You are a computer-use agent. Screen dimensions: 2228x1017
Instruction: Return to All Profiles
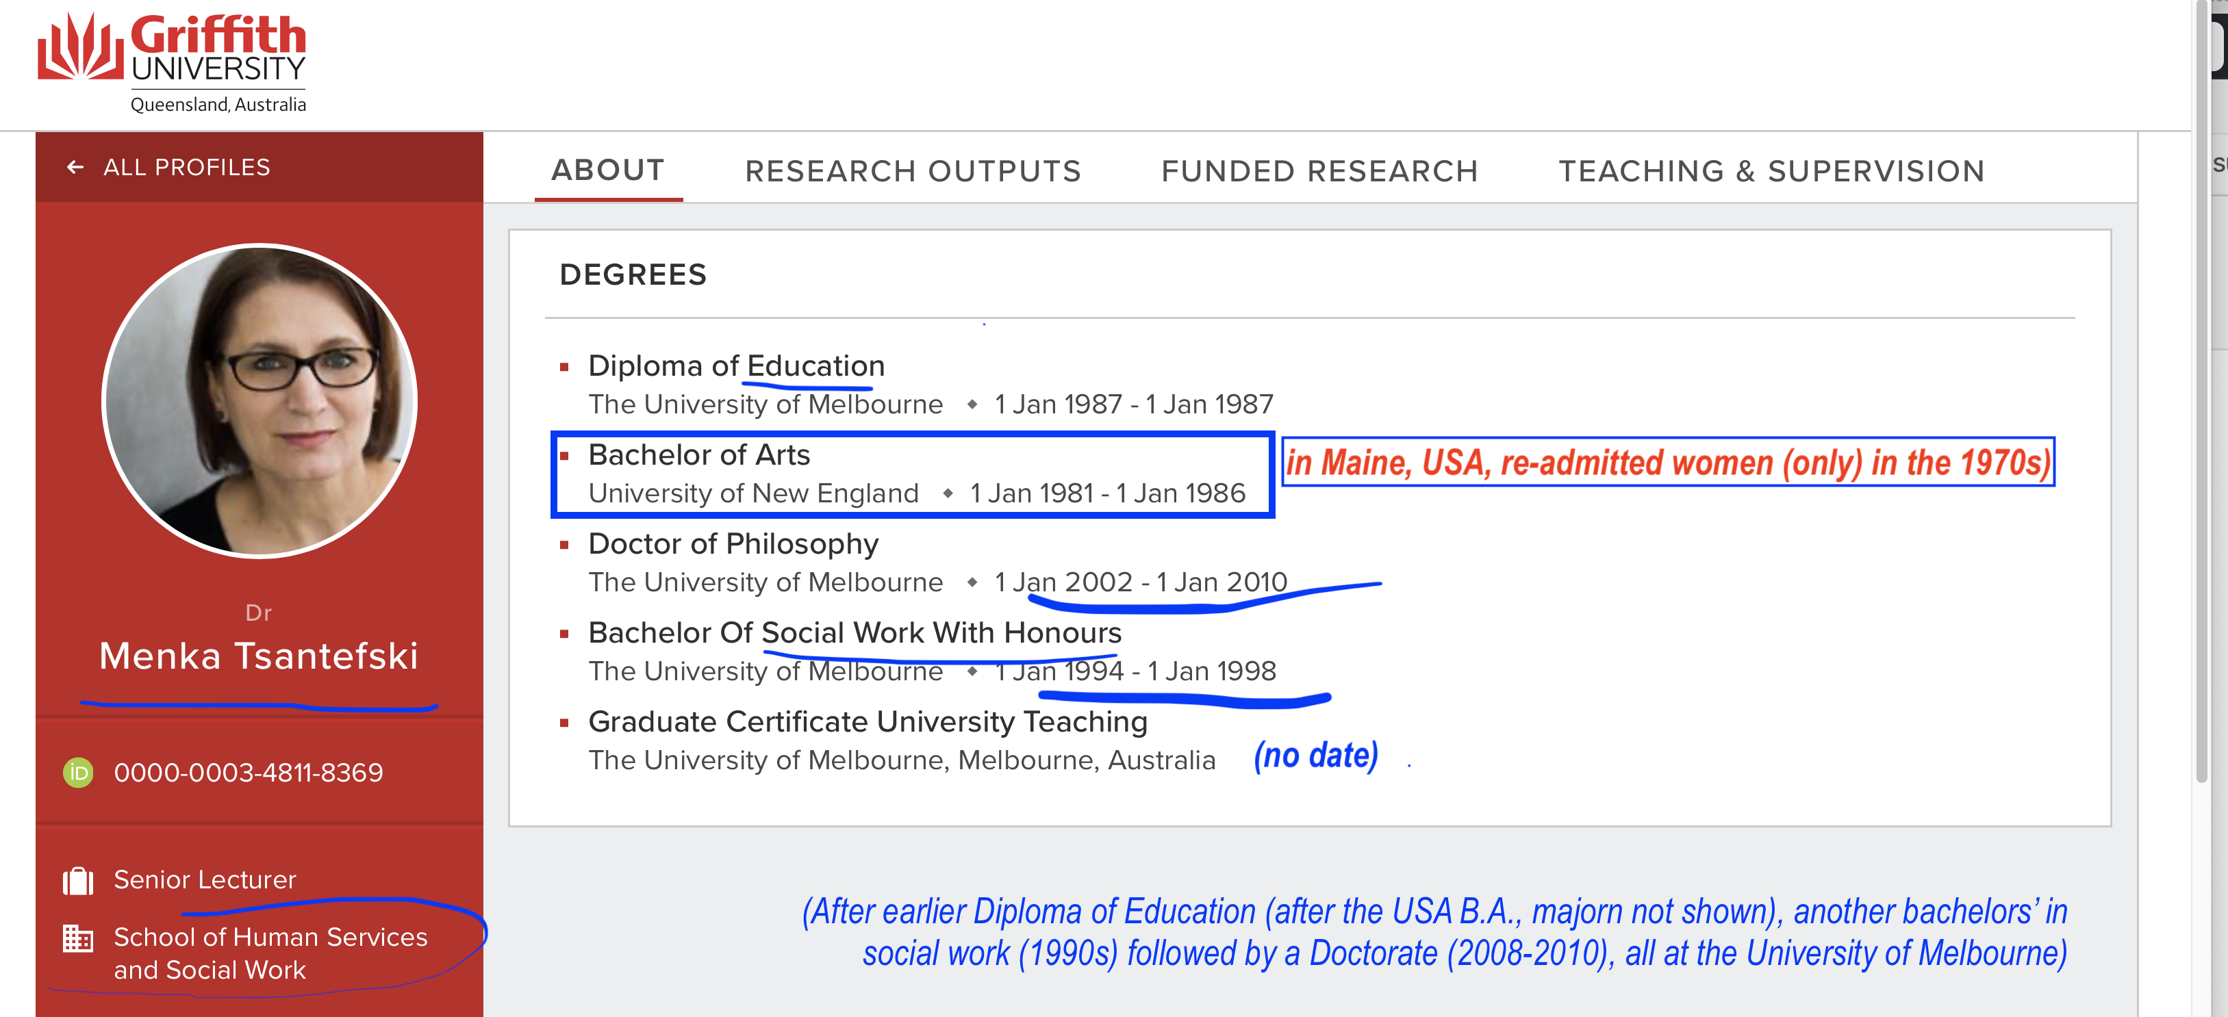click(187, 168)
